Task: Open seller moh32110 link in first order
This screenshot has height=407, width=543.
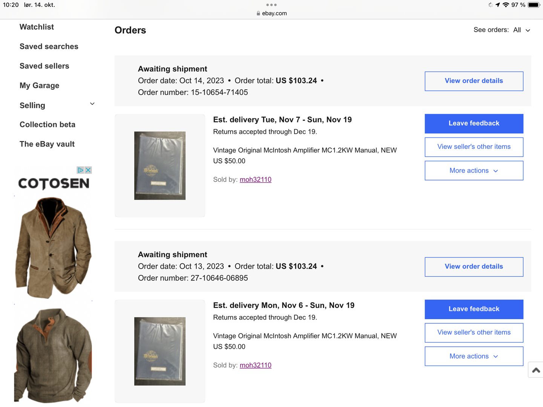Action: point(255,180)
